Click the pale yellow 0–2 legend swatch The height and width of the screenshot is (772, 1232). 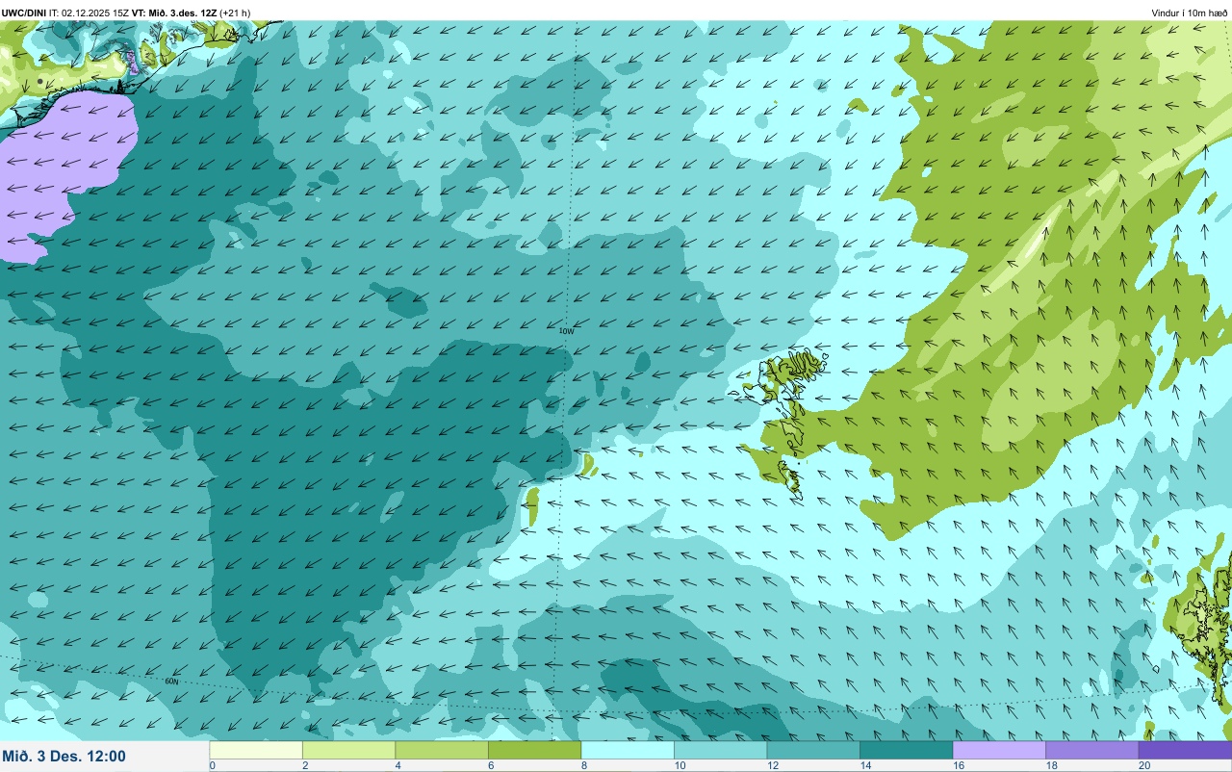point(256,750)
